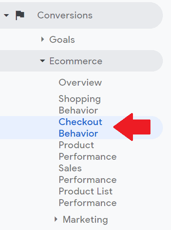Select the Ecommerce section label
The image size is (171, 230).
[76, 61]
